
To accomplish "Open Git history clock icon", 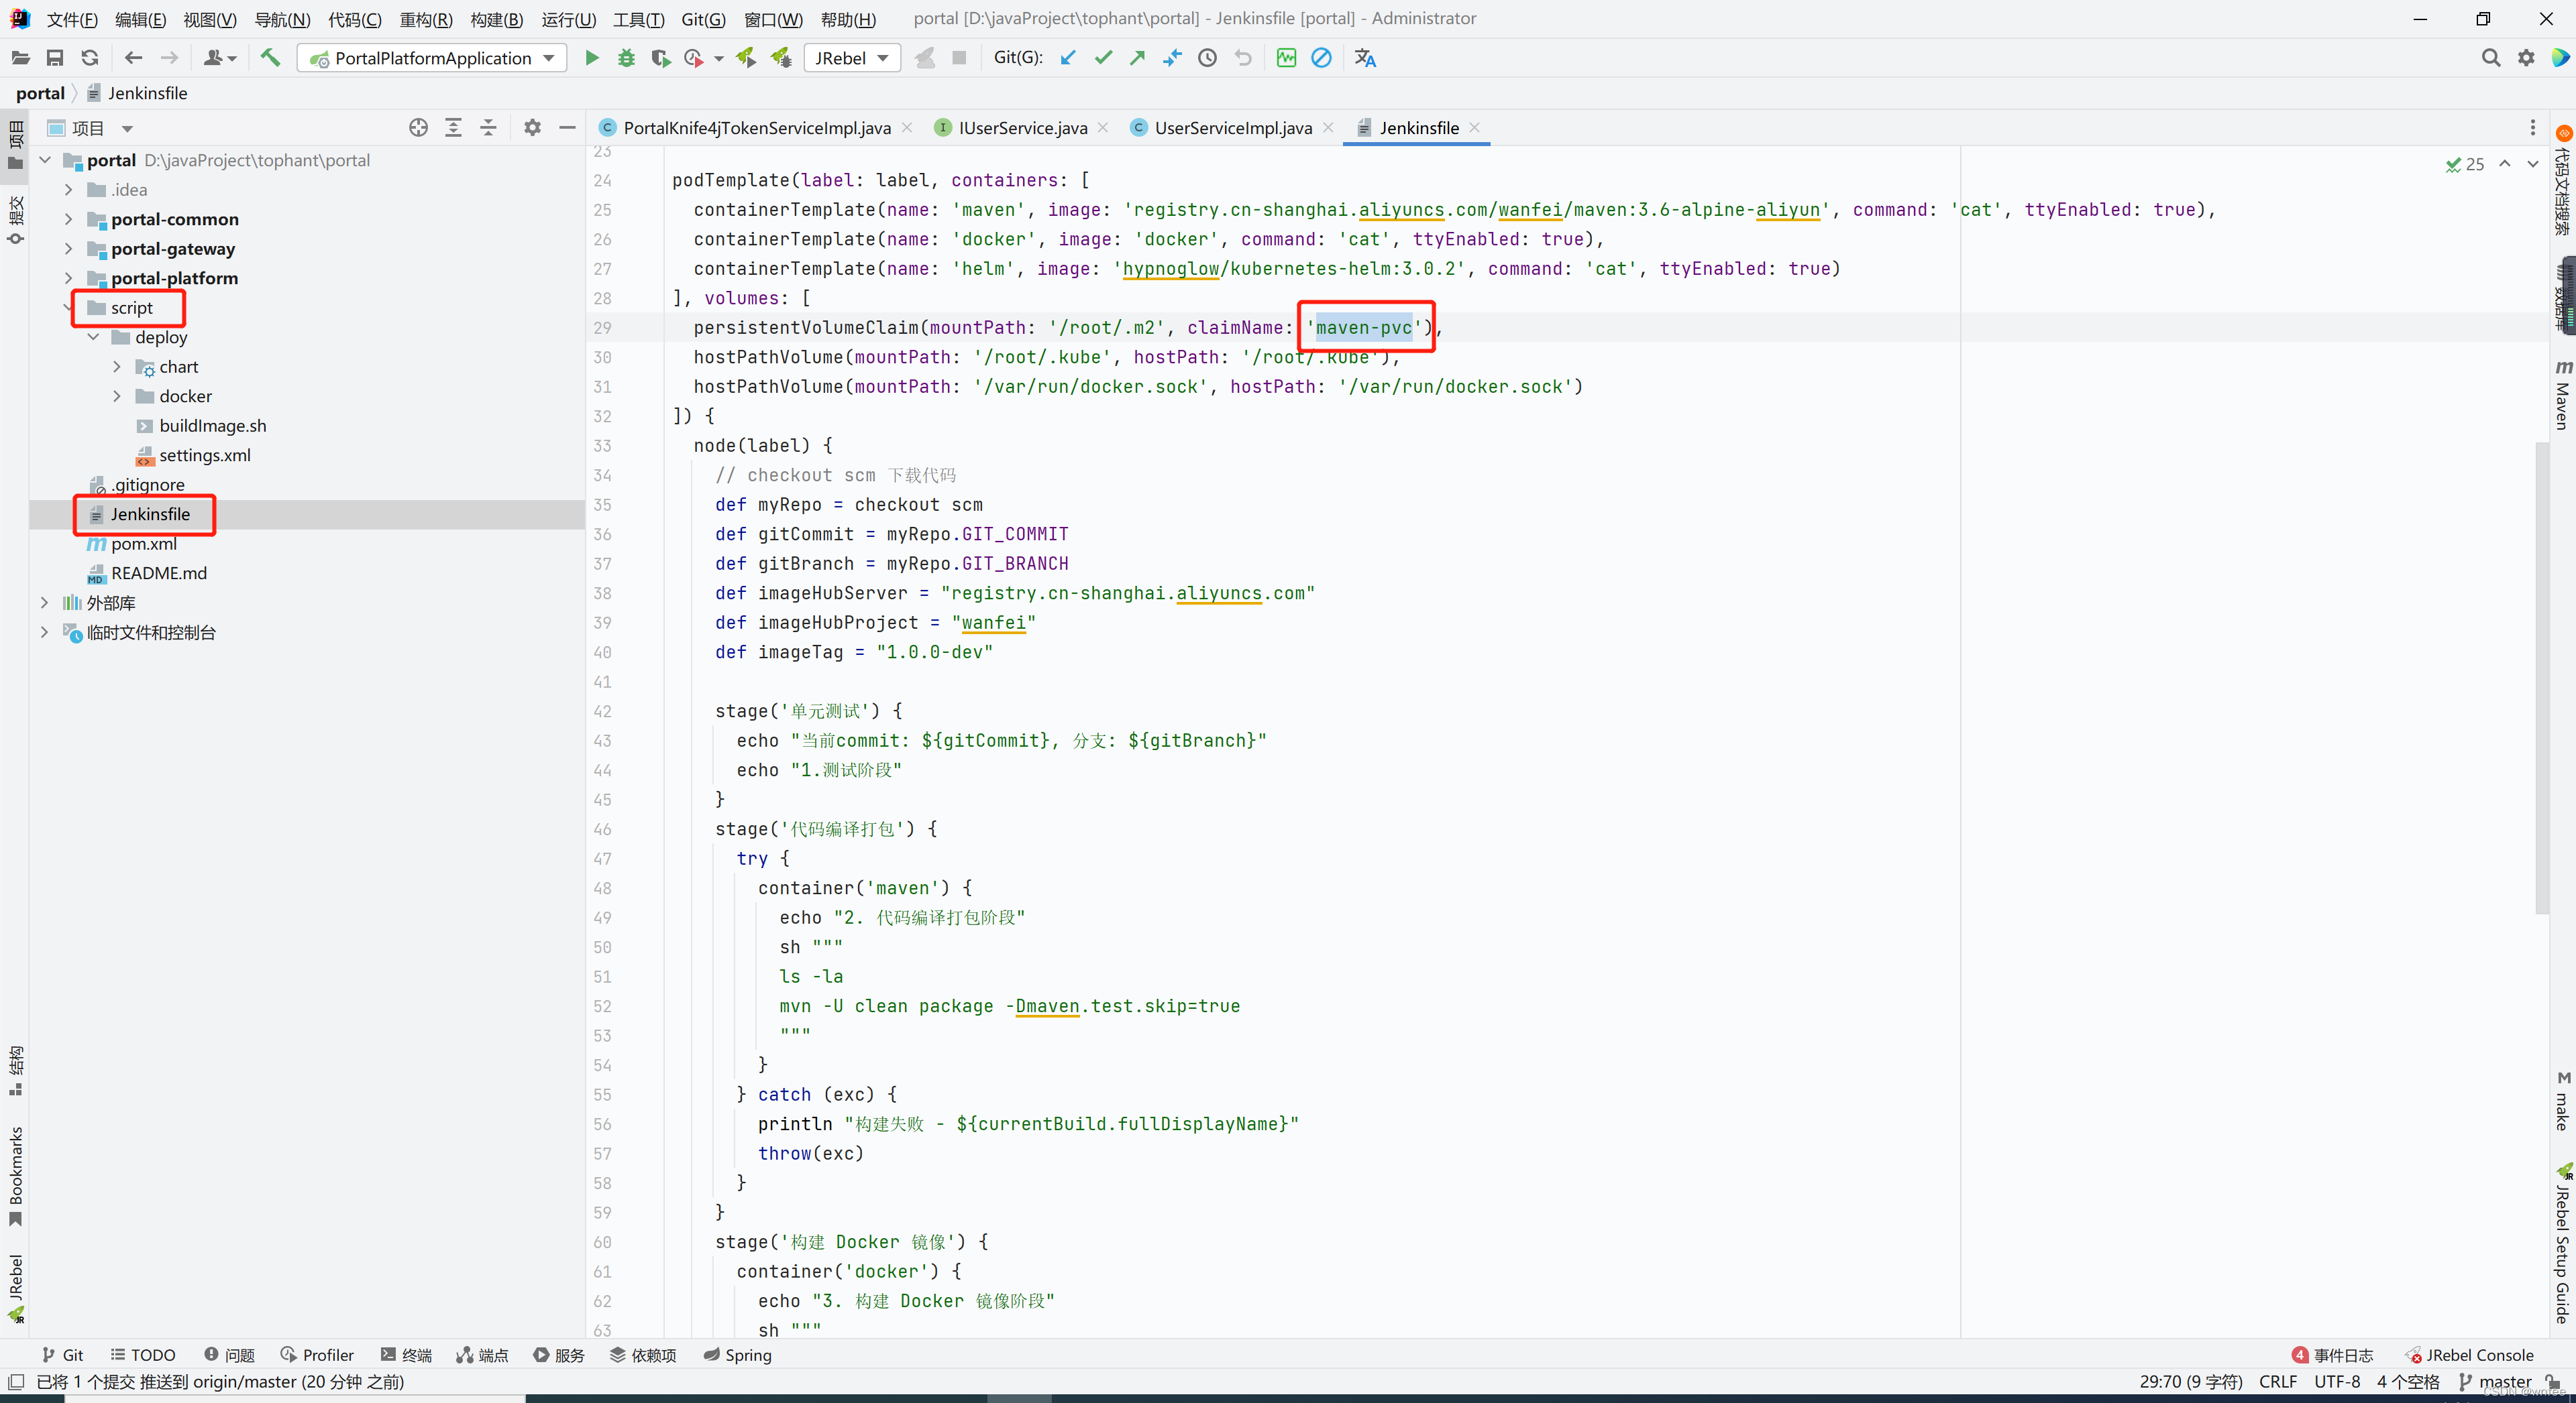I will (1207, 58).
